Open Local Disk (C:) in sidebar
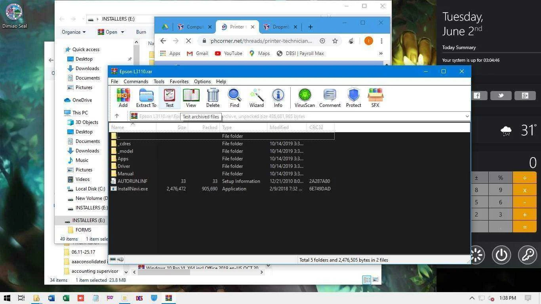The image size is (541, 304). click(x=90, y=189)
